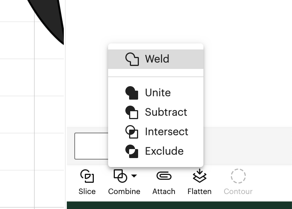The image size is (292, 209).
Task: Click the Flatten text label
Action: (x=199, y=191)
